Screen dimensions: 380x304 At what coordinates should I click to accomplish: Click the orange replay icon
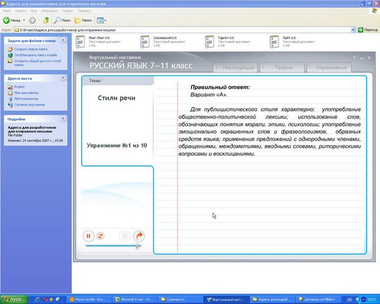100,236
